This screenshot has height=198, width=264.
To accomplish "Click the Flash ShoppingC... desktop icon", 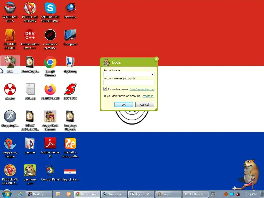I will [x=10, y=119].
